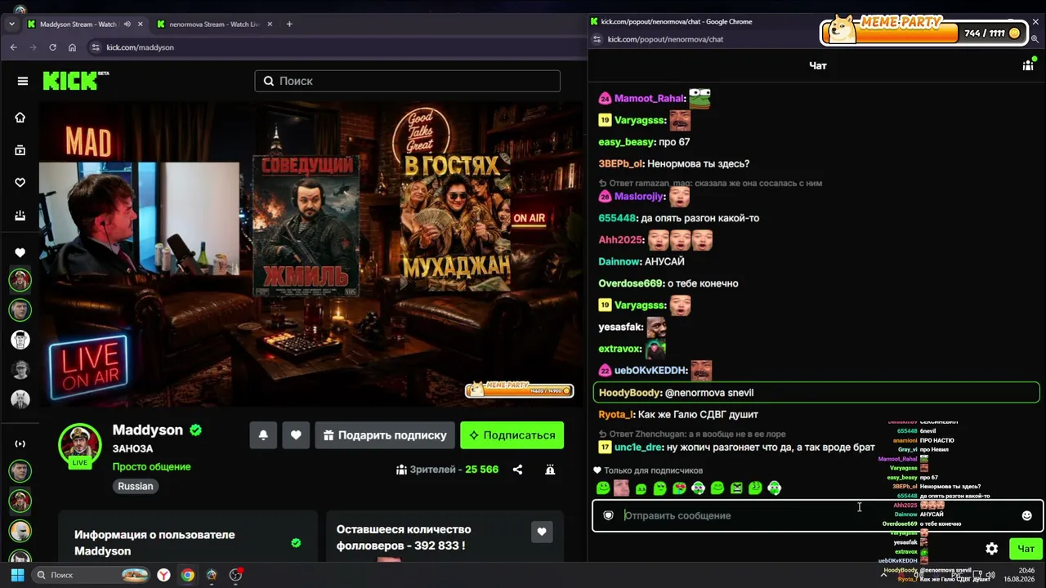Click the Подарить подписку button
1046x588 pixels.
click(x=384, y=435)
